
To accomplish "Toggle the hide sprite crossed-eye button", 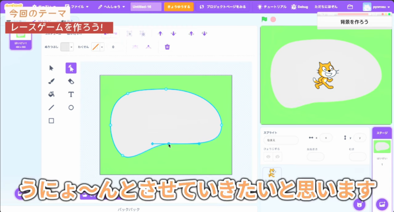I will tap(277, 157).
